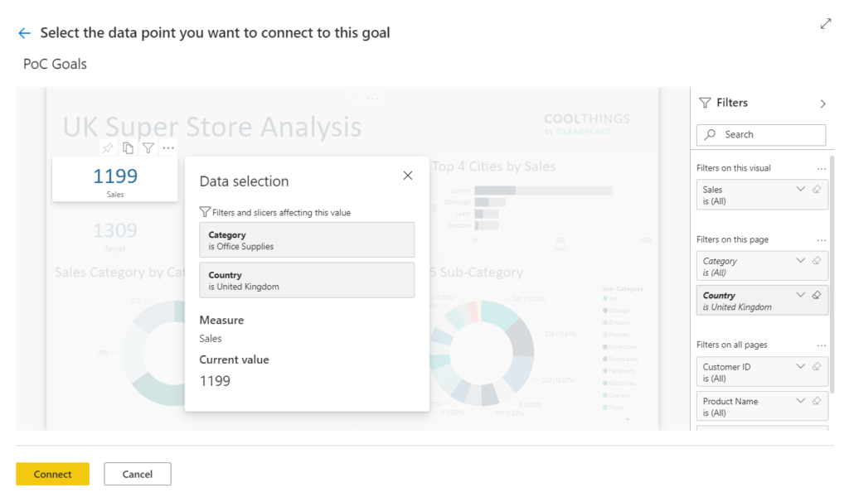The image size is (849, 502).
Task: Clear the Product Name filter
Action: [x=817, y=401]
